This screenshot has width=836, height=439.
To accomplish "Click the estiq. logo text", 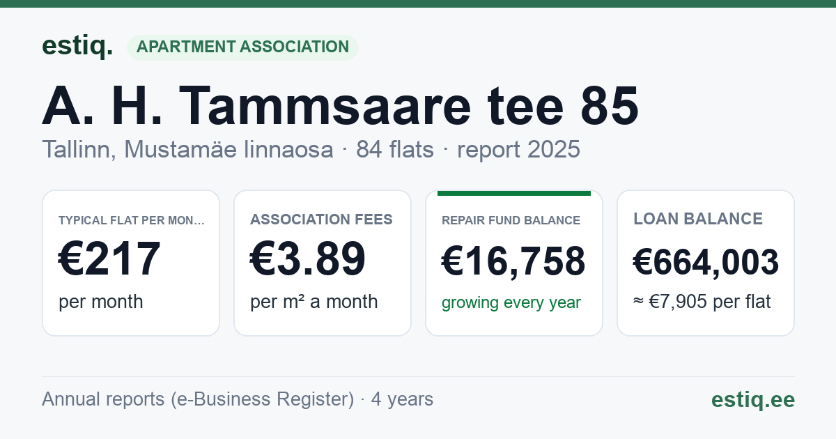I will click(x=77, y=46).
